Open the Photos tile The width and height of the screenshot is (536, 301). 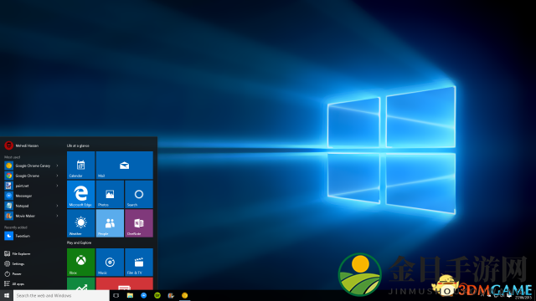(x=110, y=194)
